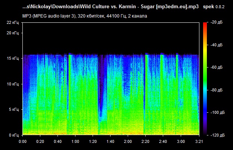Click the MP3 codec info line
The width and height of the screenshot is (233, 150).
[85, 16]
